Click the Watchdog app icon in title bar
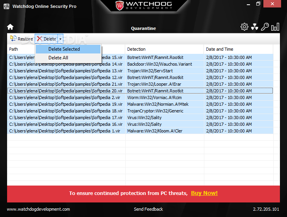The image size is (287, 217). (x=6, y=6)
